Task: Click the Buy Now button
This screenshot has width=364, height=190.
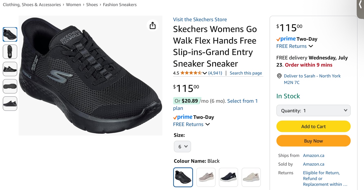Action: [x=313, y=141]
